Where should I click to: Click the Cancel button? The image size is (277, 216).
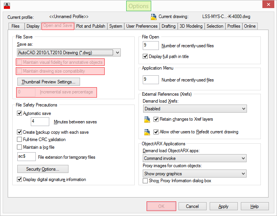[x=192, y=206]
